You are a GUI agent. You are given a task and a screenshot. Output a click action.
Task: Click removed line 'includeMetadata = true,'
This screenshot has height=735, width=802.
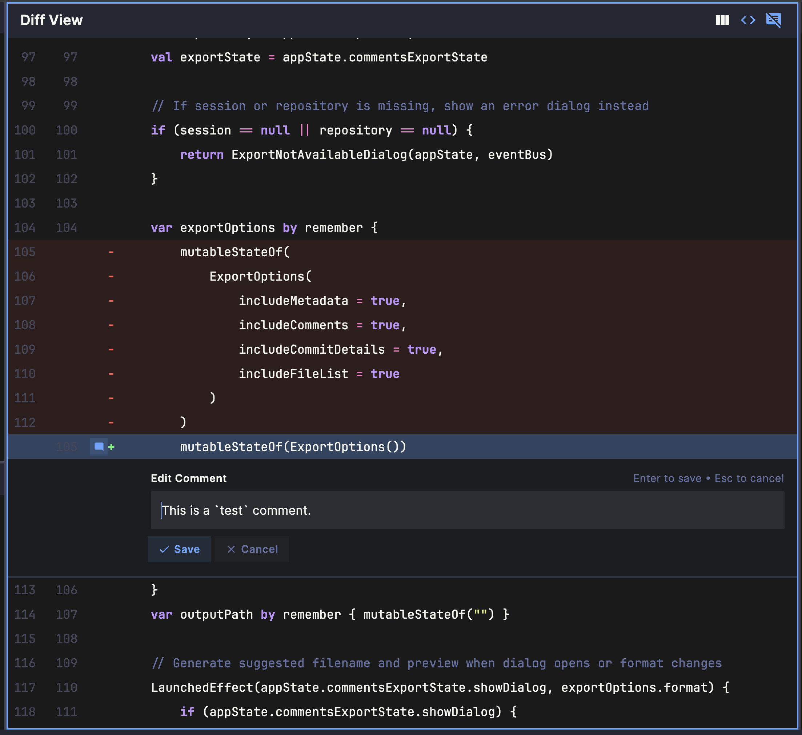[402, 301]
